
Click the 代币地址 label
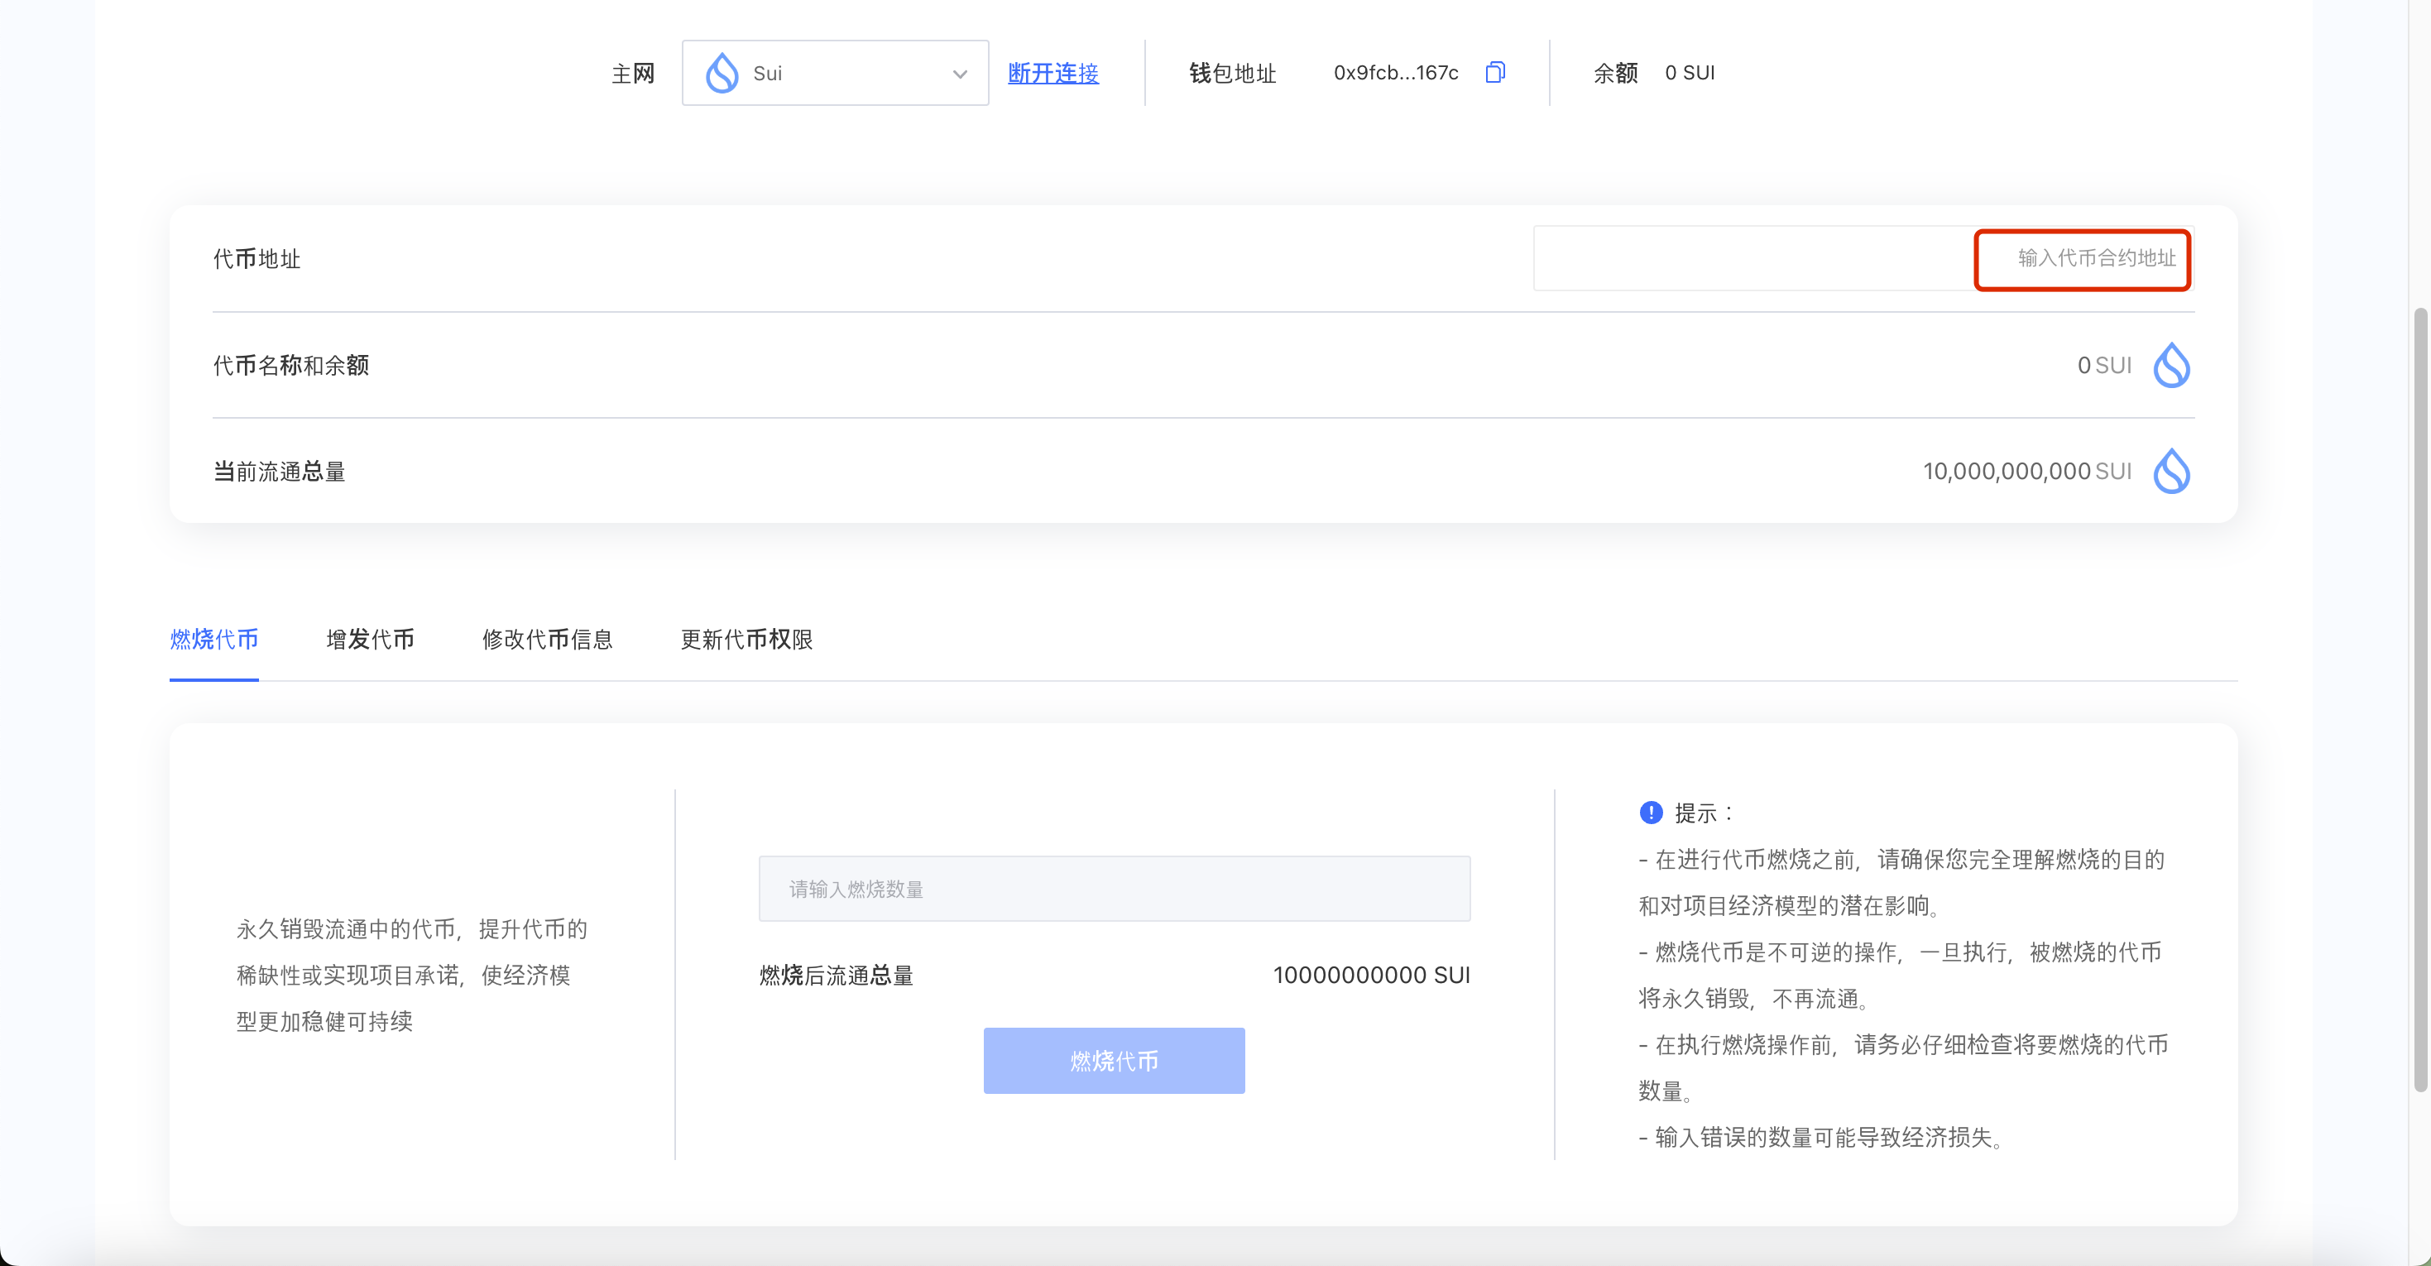tap(257, 259)
